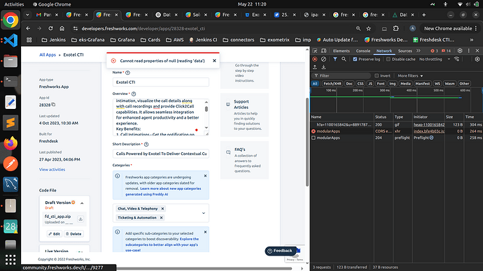The width and height of the screenshot is (483, 271).
Task: Clear the network log
Action: [323, 59]
